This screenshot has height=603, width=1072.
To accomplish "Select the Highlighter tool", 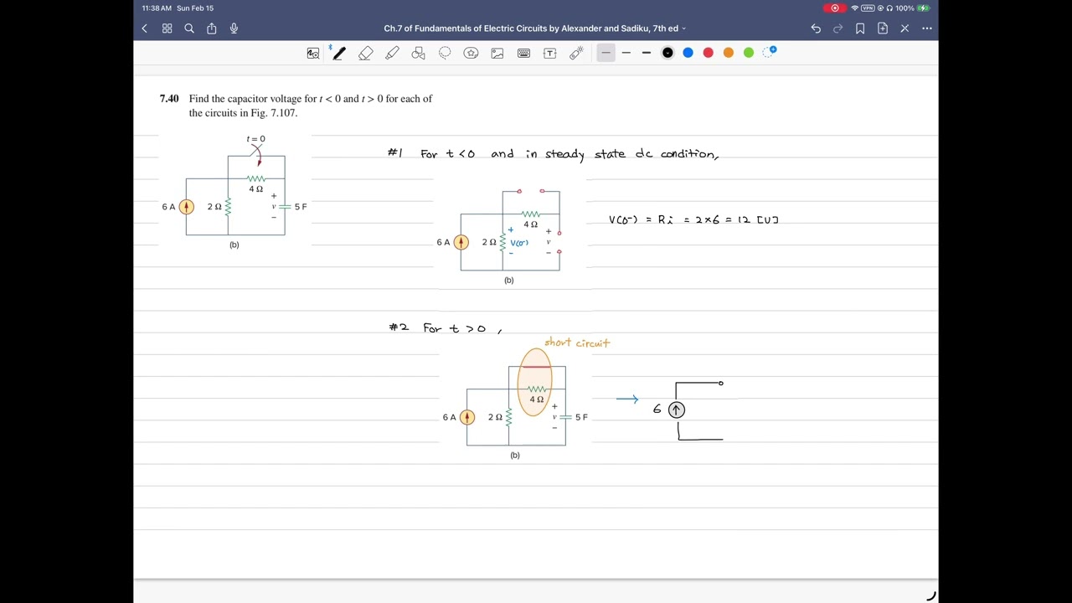I will pyautogui.click(x=392, y=53).
